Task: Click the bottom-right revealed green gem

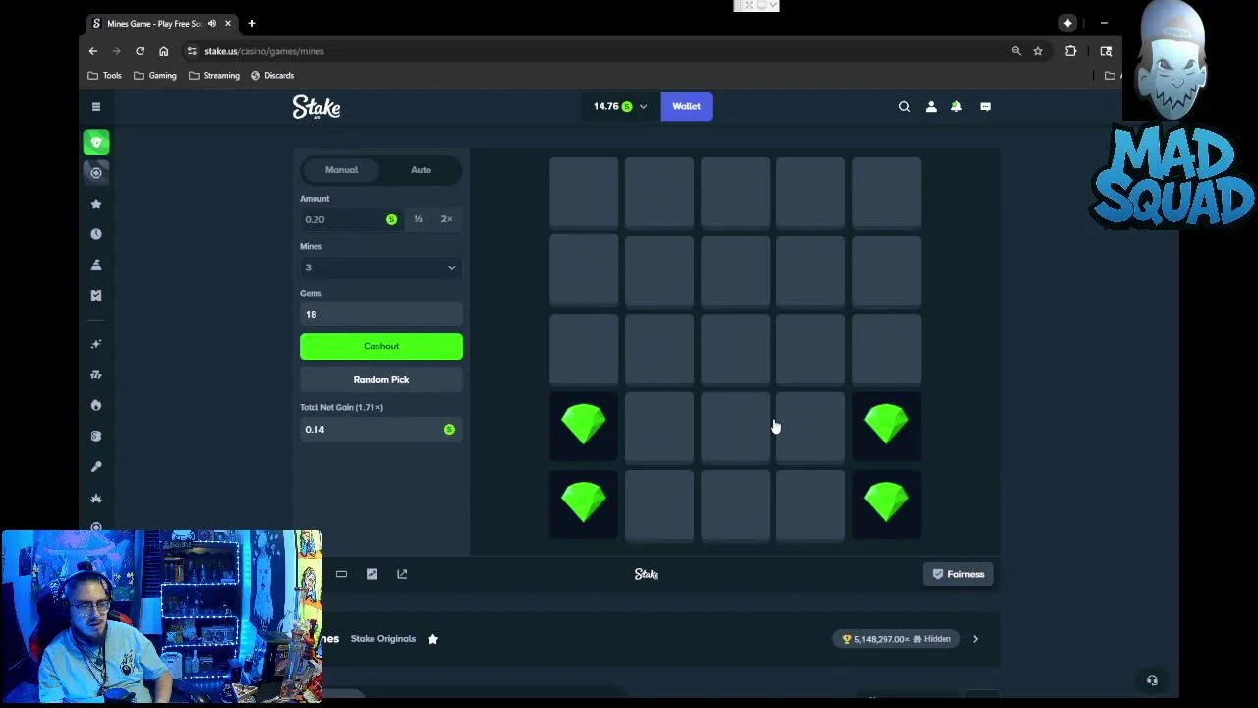Action: tap(886, 503)
